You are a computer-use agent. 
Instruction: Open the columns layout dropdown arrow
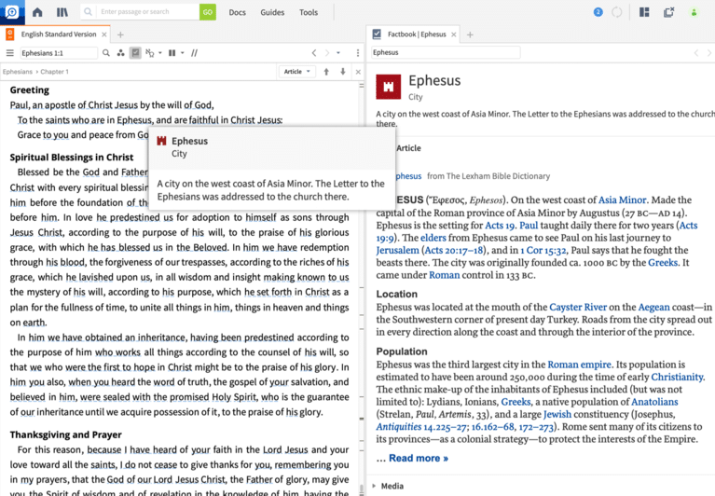tap(181, 53)
